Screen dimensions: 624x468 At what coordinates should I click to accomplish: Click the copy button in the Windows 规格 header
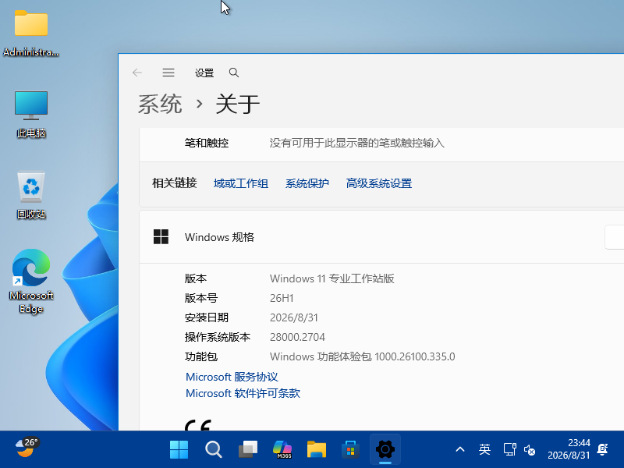click(x=615, y=237)
